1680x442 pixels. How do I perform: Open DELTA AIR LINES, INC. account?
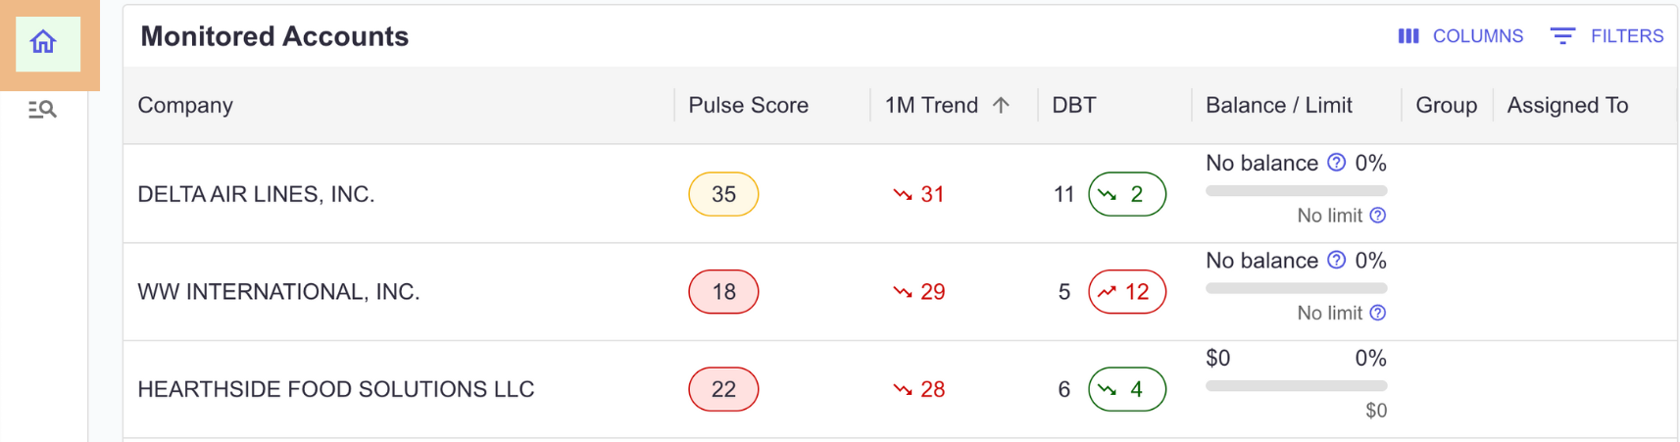[256, 194]
